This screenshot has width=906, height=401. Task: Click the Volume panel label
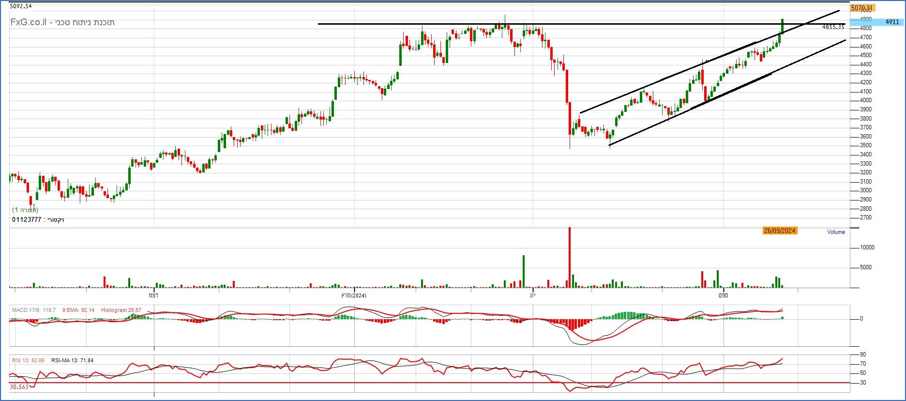point(836,232)
